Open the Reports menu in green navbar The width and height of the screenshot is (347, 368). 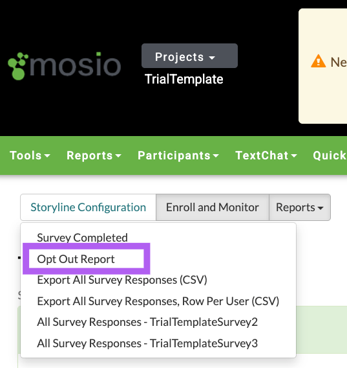pyautogui.click(x=94, y=155)
